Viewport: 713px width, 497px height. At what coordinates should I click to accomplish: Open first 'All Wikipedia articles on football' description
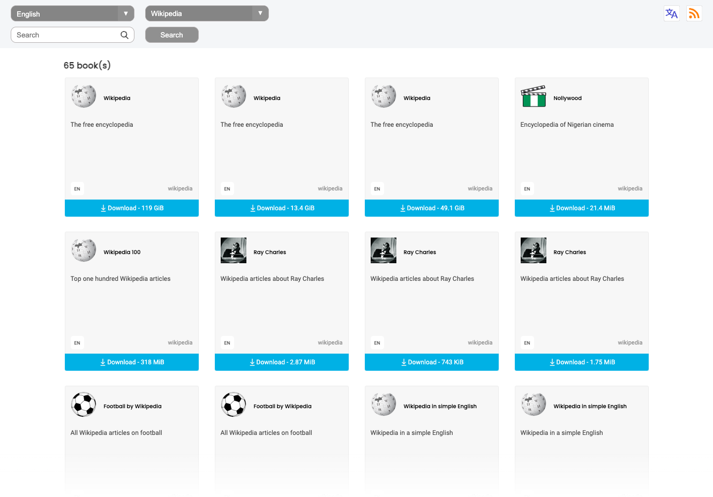[116, 433]
